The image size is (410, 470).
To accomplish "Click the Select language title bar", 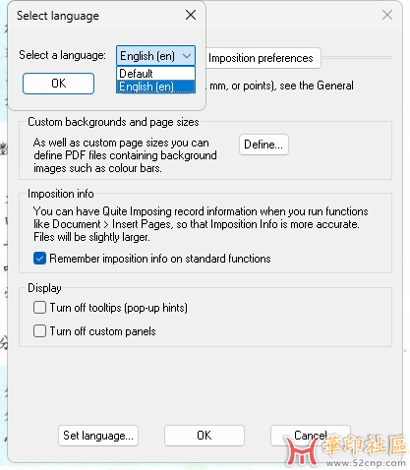I will coord(98,16).
